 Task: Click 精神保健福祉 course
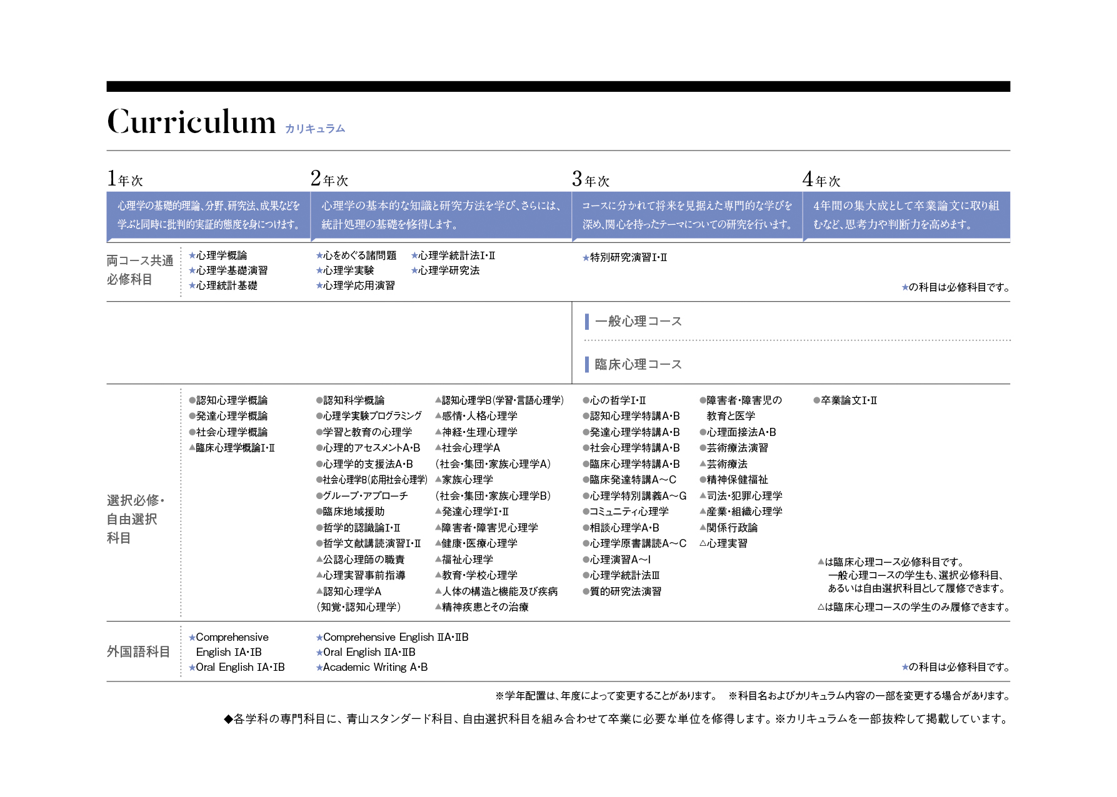tap(734, 480)
